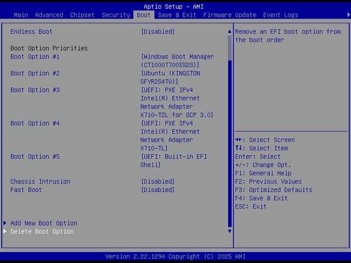
Task: Open Add New Boot Option submenu
Action: 44,223
